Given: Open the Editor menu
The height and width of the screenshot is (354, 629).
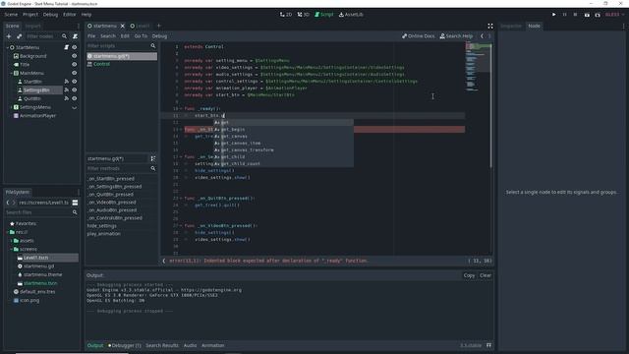Looking at the screenshot, I should pyautogui.click(x=69, y=15).
